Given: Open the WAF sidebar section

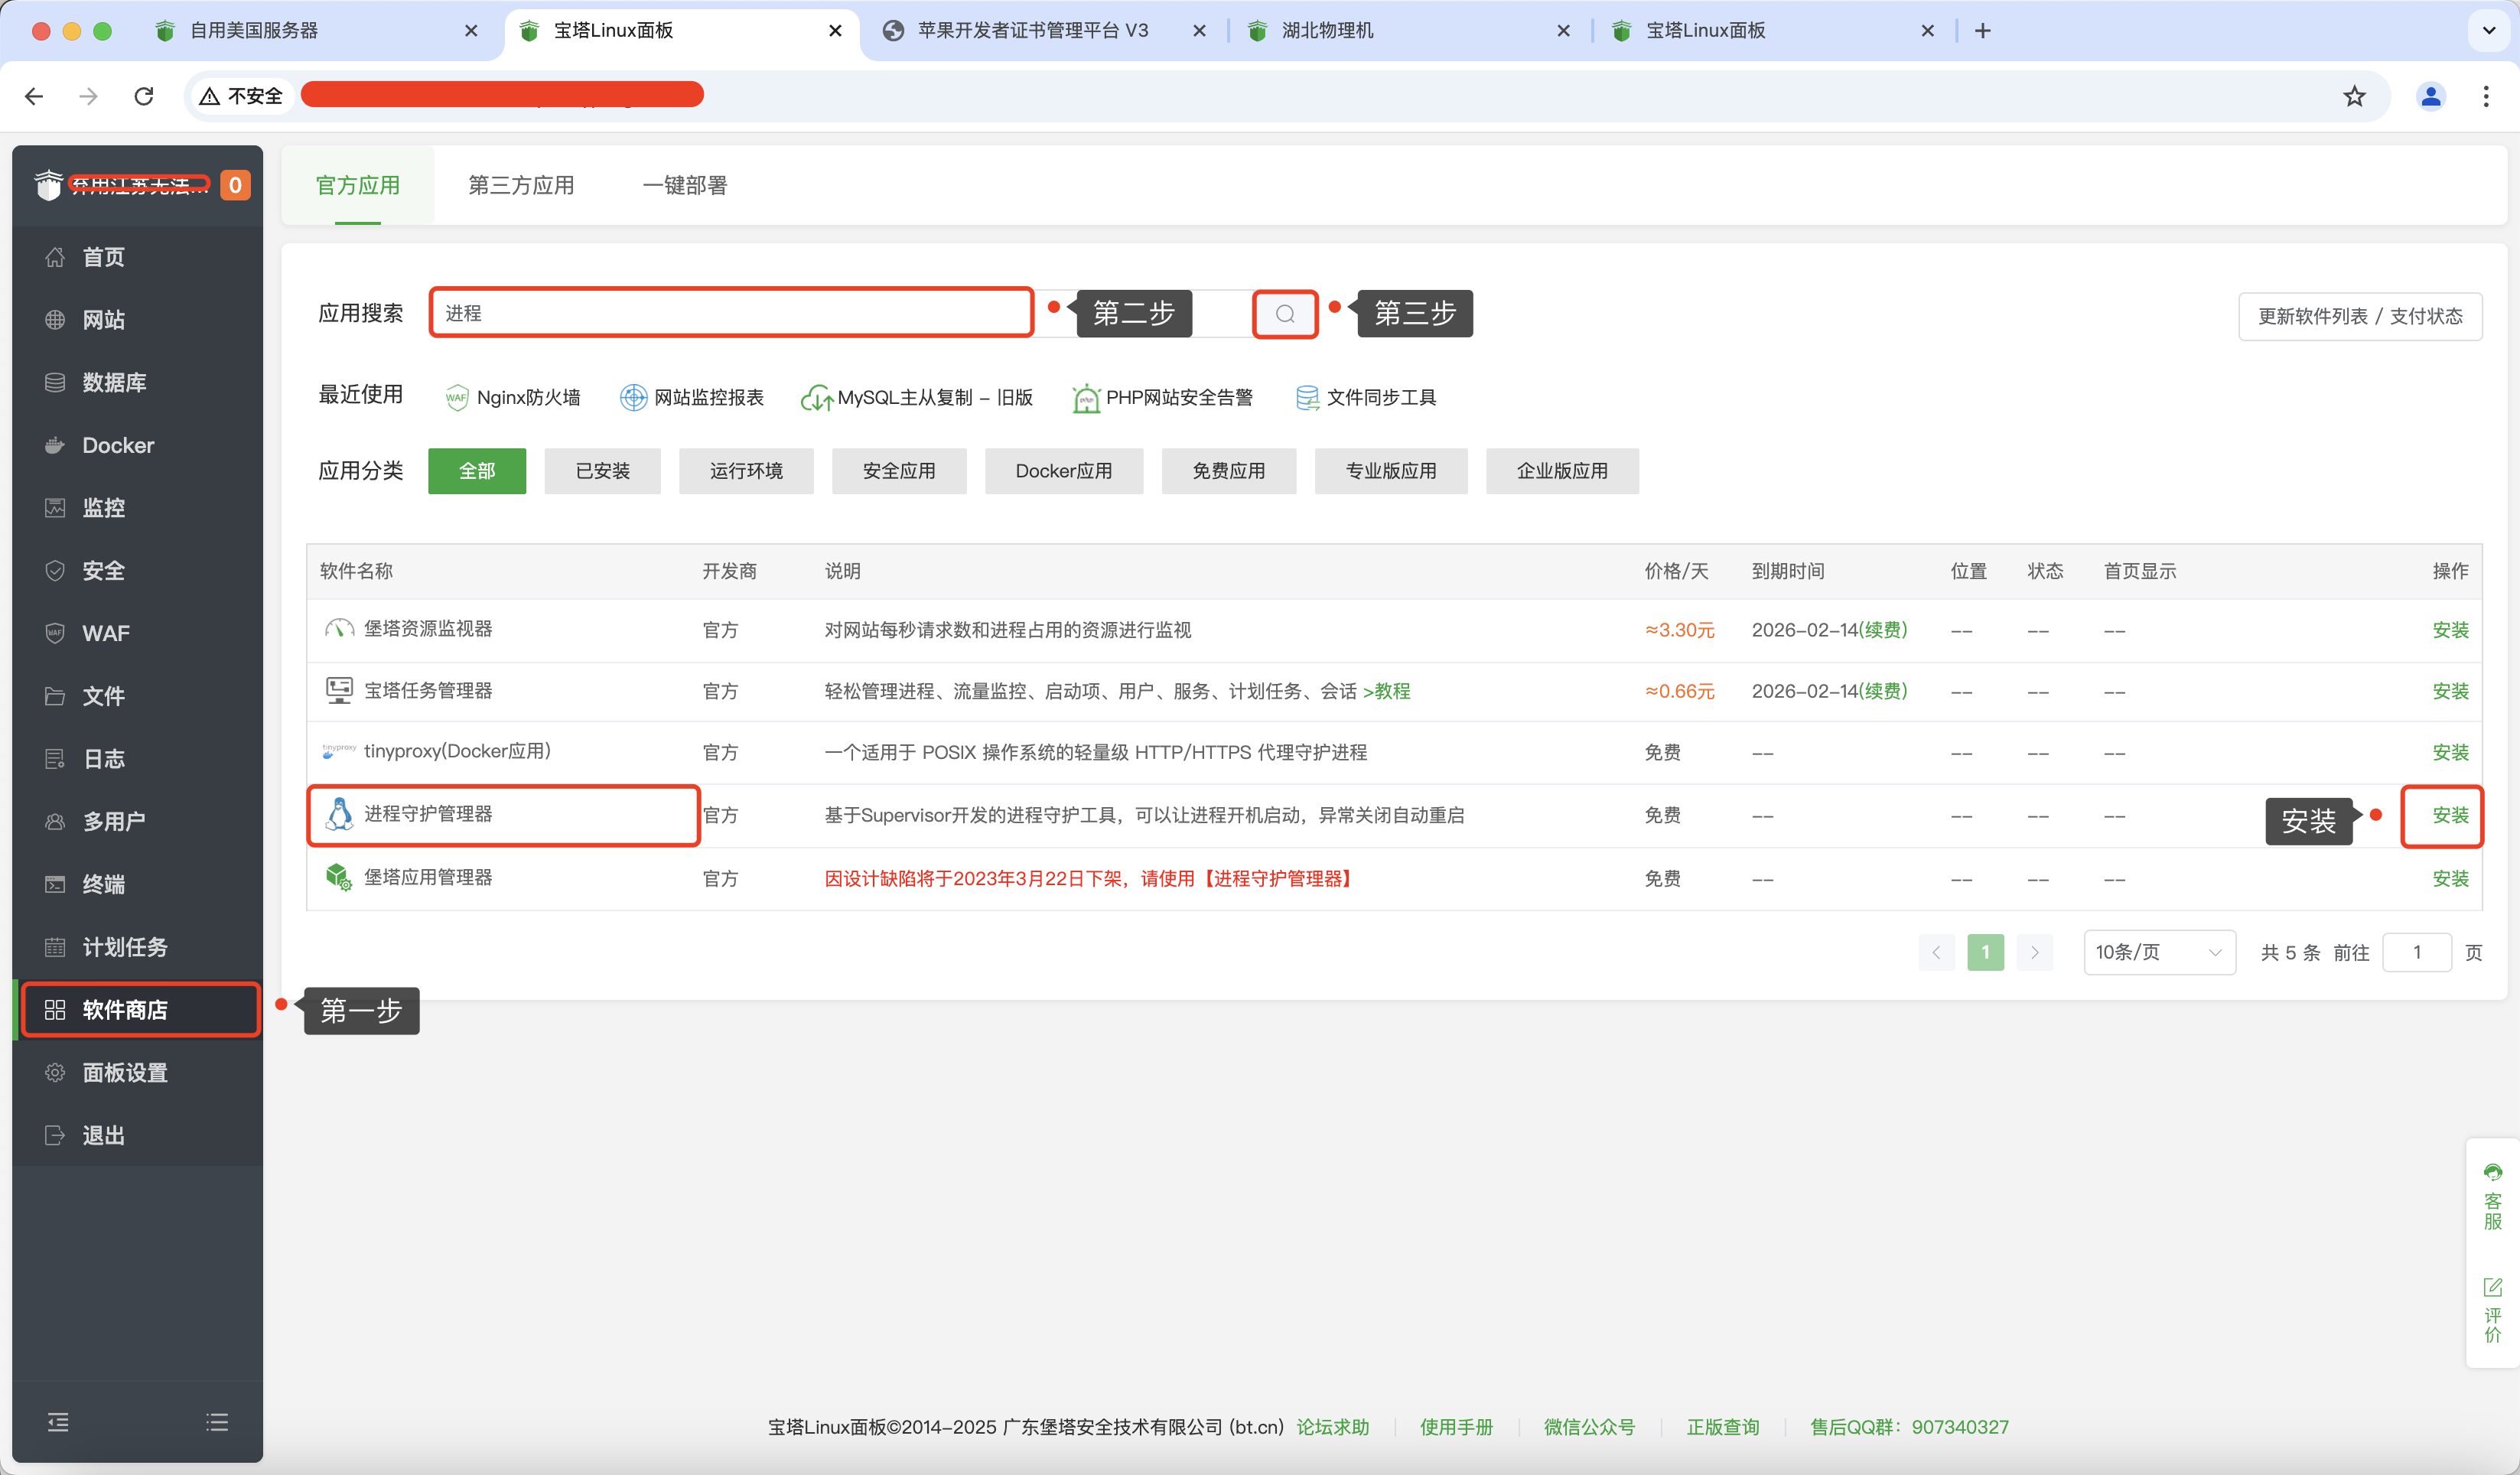Looking at the screenshot, I should (x=138, y=633).
